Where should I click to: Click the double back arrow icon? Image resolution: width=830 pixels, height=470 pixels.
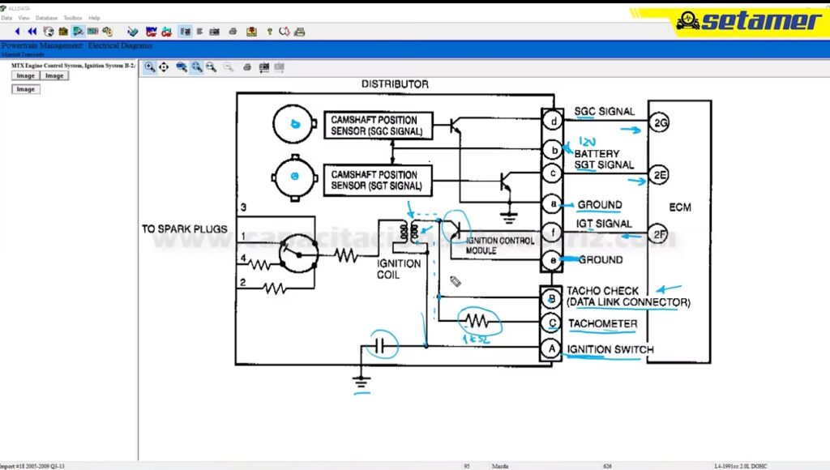point(32,32)
